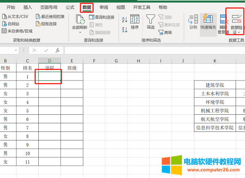The image size is (245, 178).
Task: Click the insert function fx button
Action: click(58, 50)
